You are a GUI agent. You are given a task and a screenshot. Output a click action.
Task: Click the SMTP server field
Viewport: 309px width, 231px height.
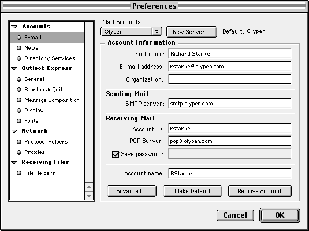coord(229,104)
